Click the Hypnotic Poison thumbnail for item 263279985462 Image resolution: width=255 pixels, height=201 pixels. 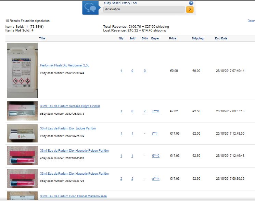[22, 155]
